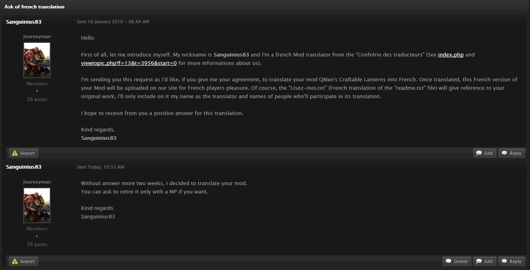Edit the first message
530x270 pixels.
coord(485,153)
